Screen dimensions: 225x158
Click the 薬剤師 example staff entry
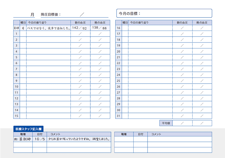(x=23, y=139)
